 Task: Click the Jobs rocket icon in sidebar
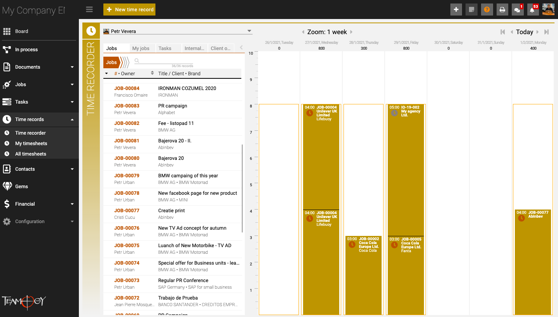click(7, 85)
